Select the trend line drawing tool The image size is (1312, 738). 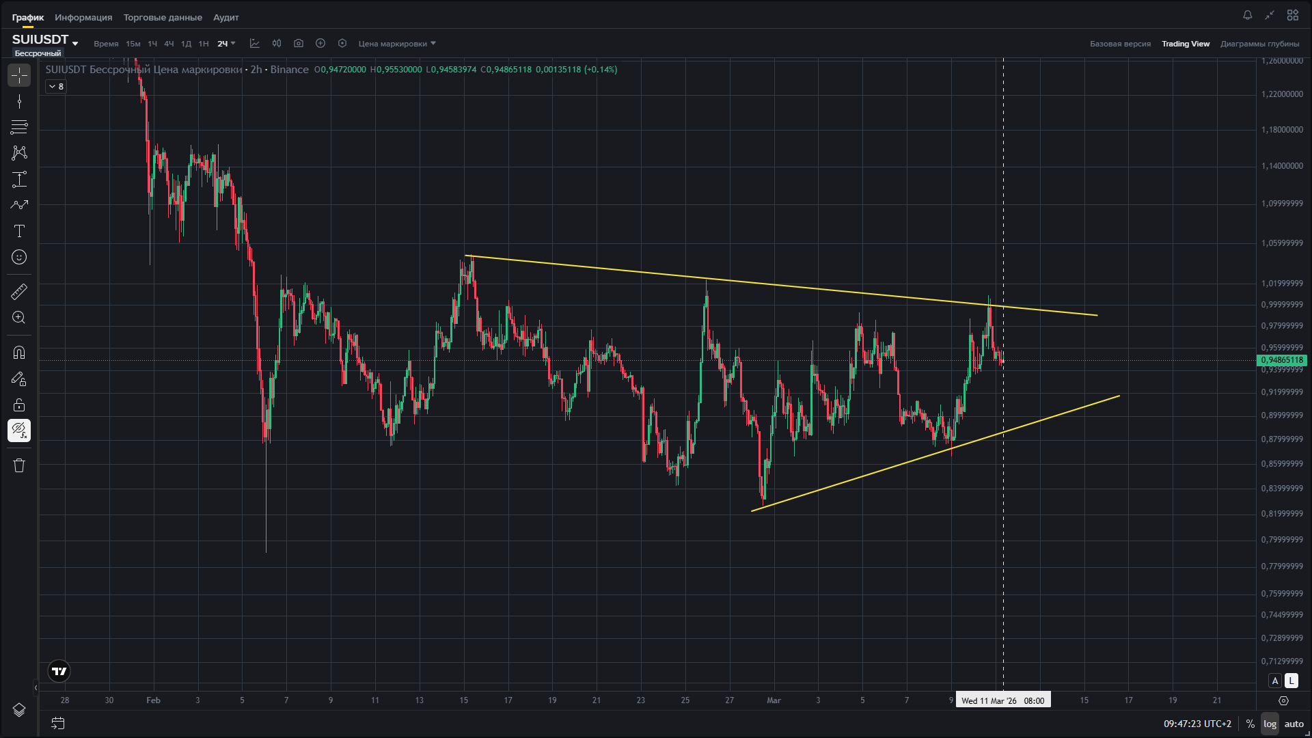click(x=19, y=102)
